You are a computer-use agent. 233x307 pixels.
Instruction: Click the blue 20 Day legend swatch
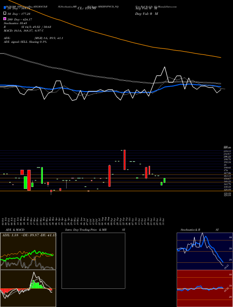[5, 8]
